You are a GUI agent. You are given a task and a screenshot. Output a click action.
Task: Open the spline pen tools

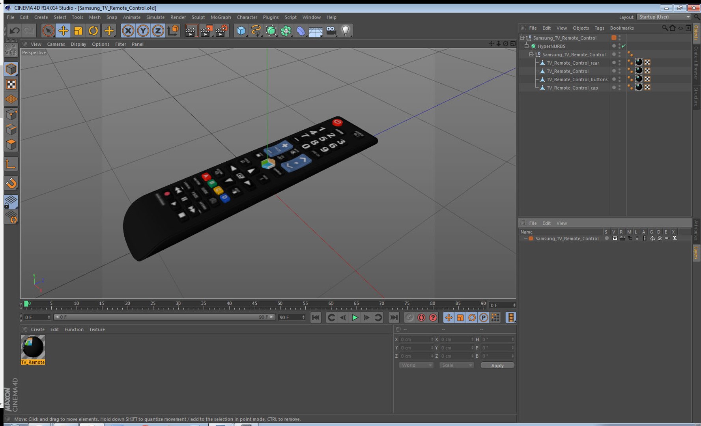(256, 30)
